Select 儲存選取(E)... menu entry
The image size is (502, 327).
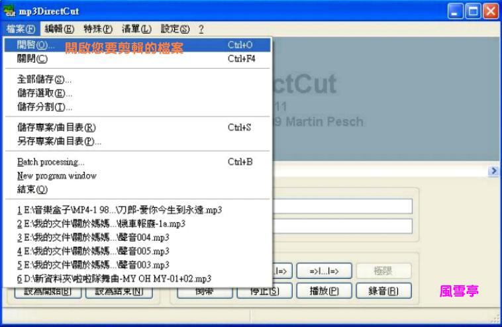(137, 93)
